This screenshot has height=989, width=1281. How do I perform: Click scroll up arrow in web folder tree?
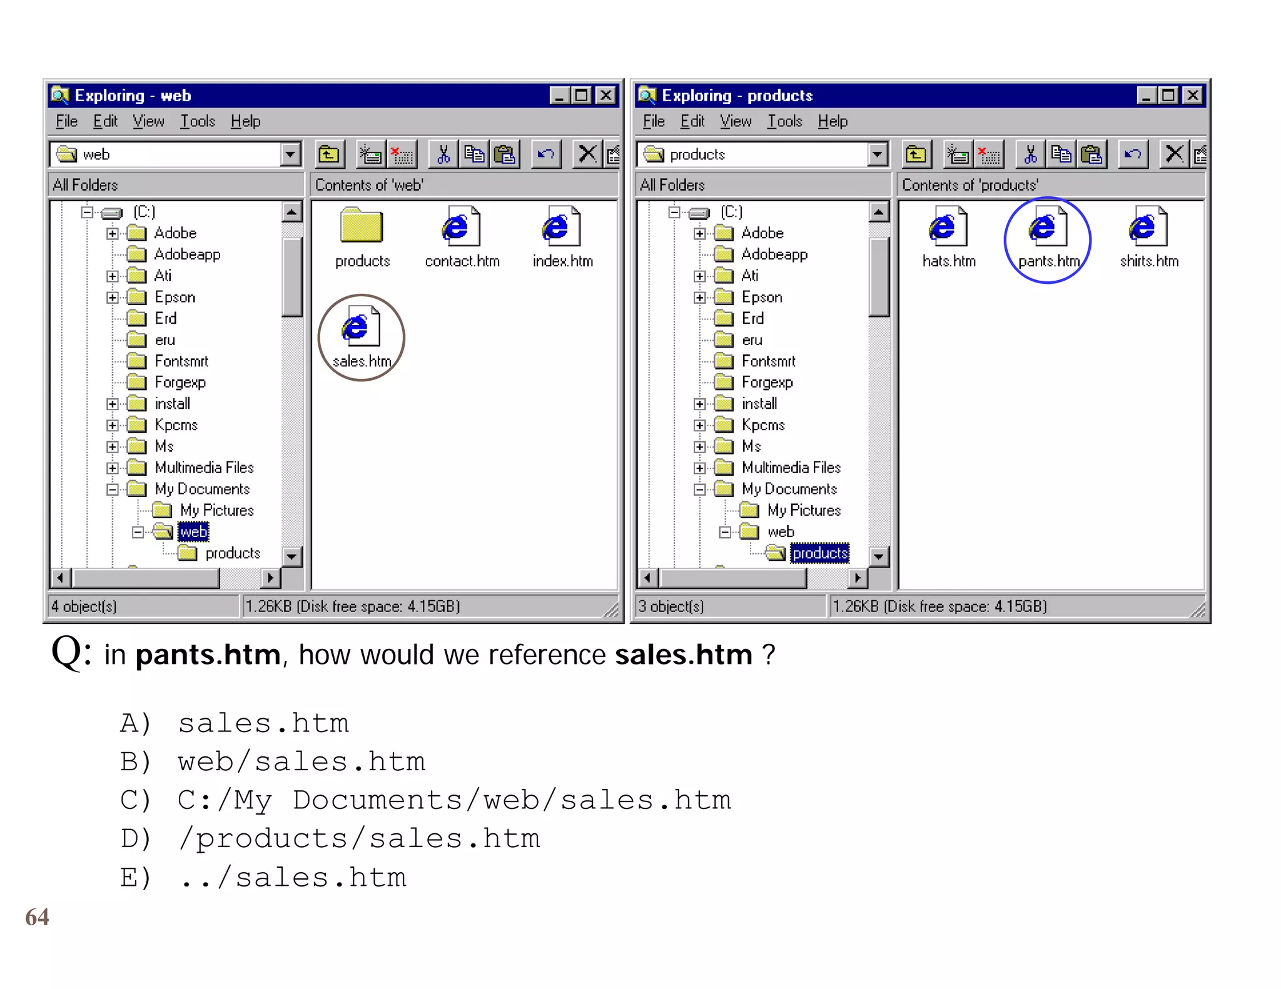pyautogui.click(x=291, y=213)
